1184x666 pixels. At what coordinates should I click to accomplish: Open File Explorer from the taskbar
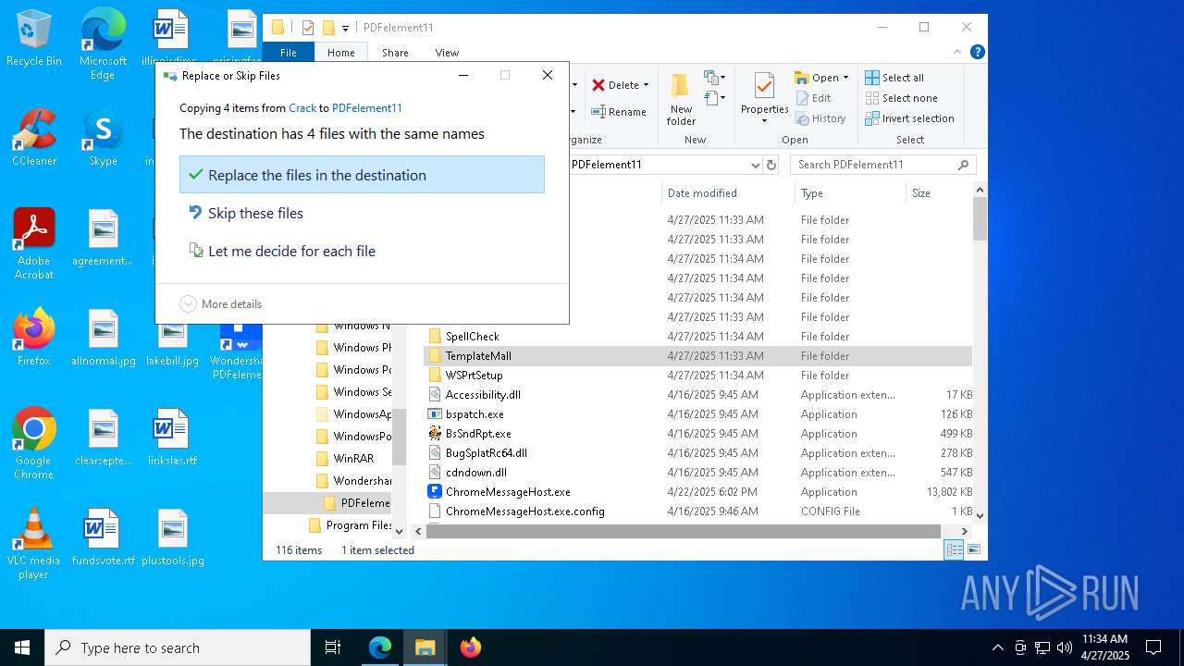click(x=425, y=647)
